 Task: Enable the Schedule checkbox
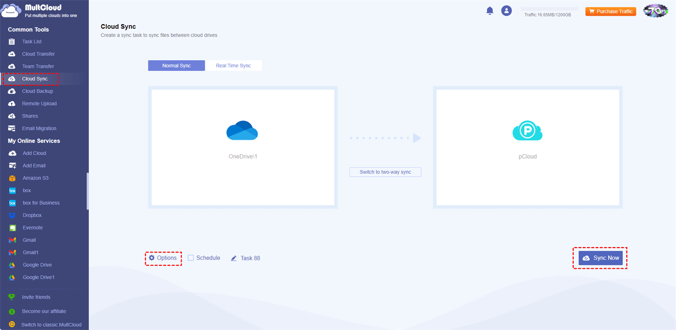[x=191, y=258]
